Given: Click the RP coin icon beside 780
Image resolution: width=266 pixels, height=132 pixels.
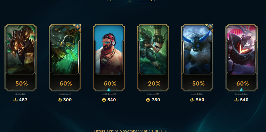Looking at the screenshot, I should click(x=148, y=100).
